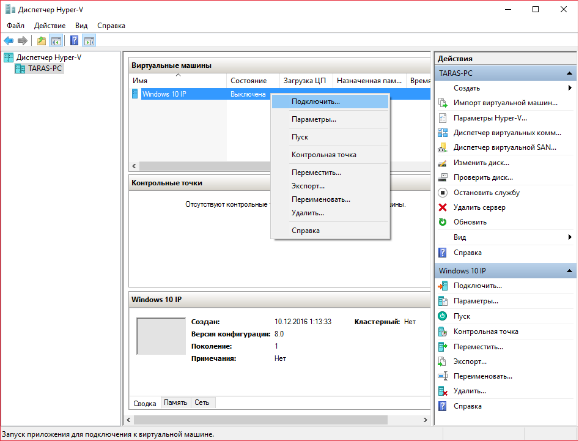Screen dimensions: 579x441
Task: Collapse the Windows 10 IP actions section arrow
Action: point(569,271)
